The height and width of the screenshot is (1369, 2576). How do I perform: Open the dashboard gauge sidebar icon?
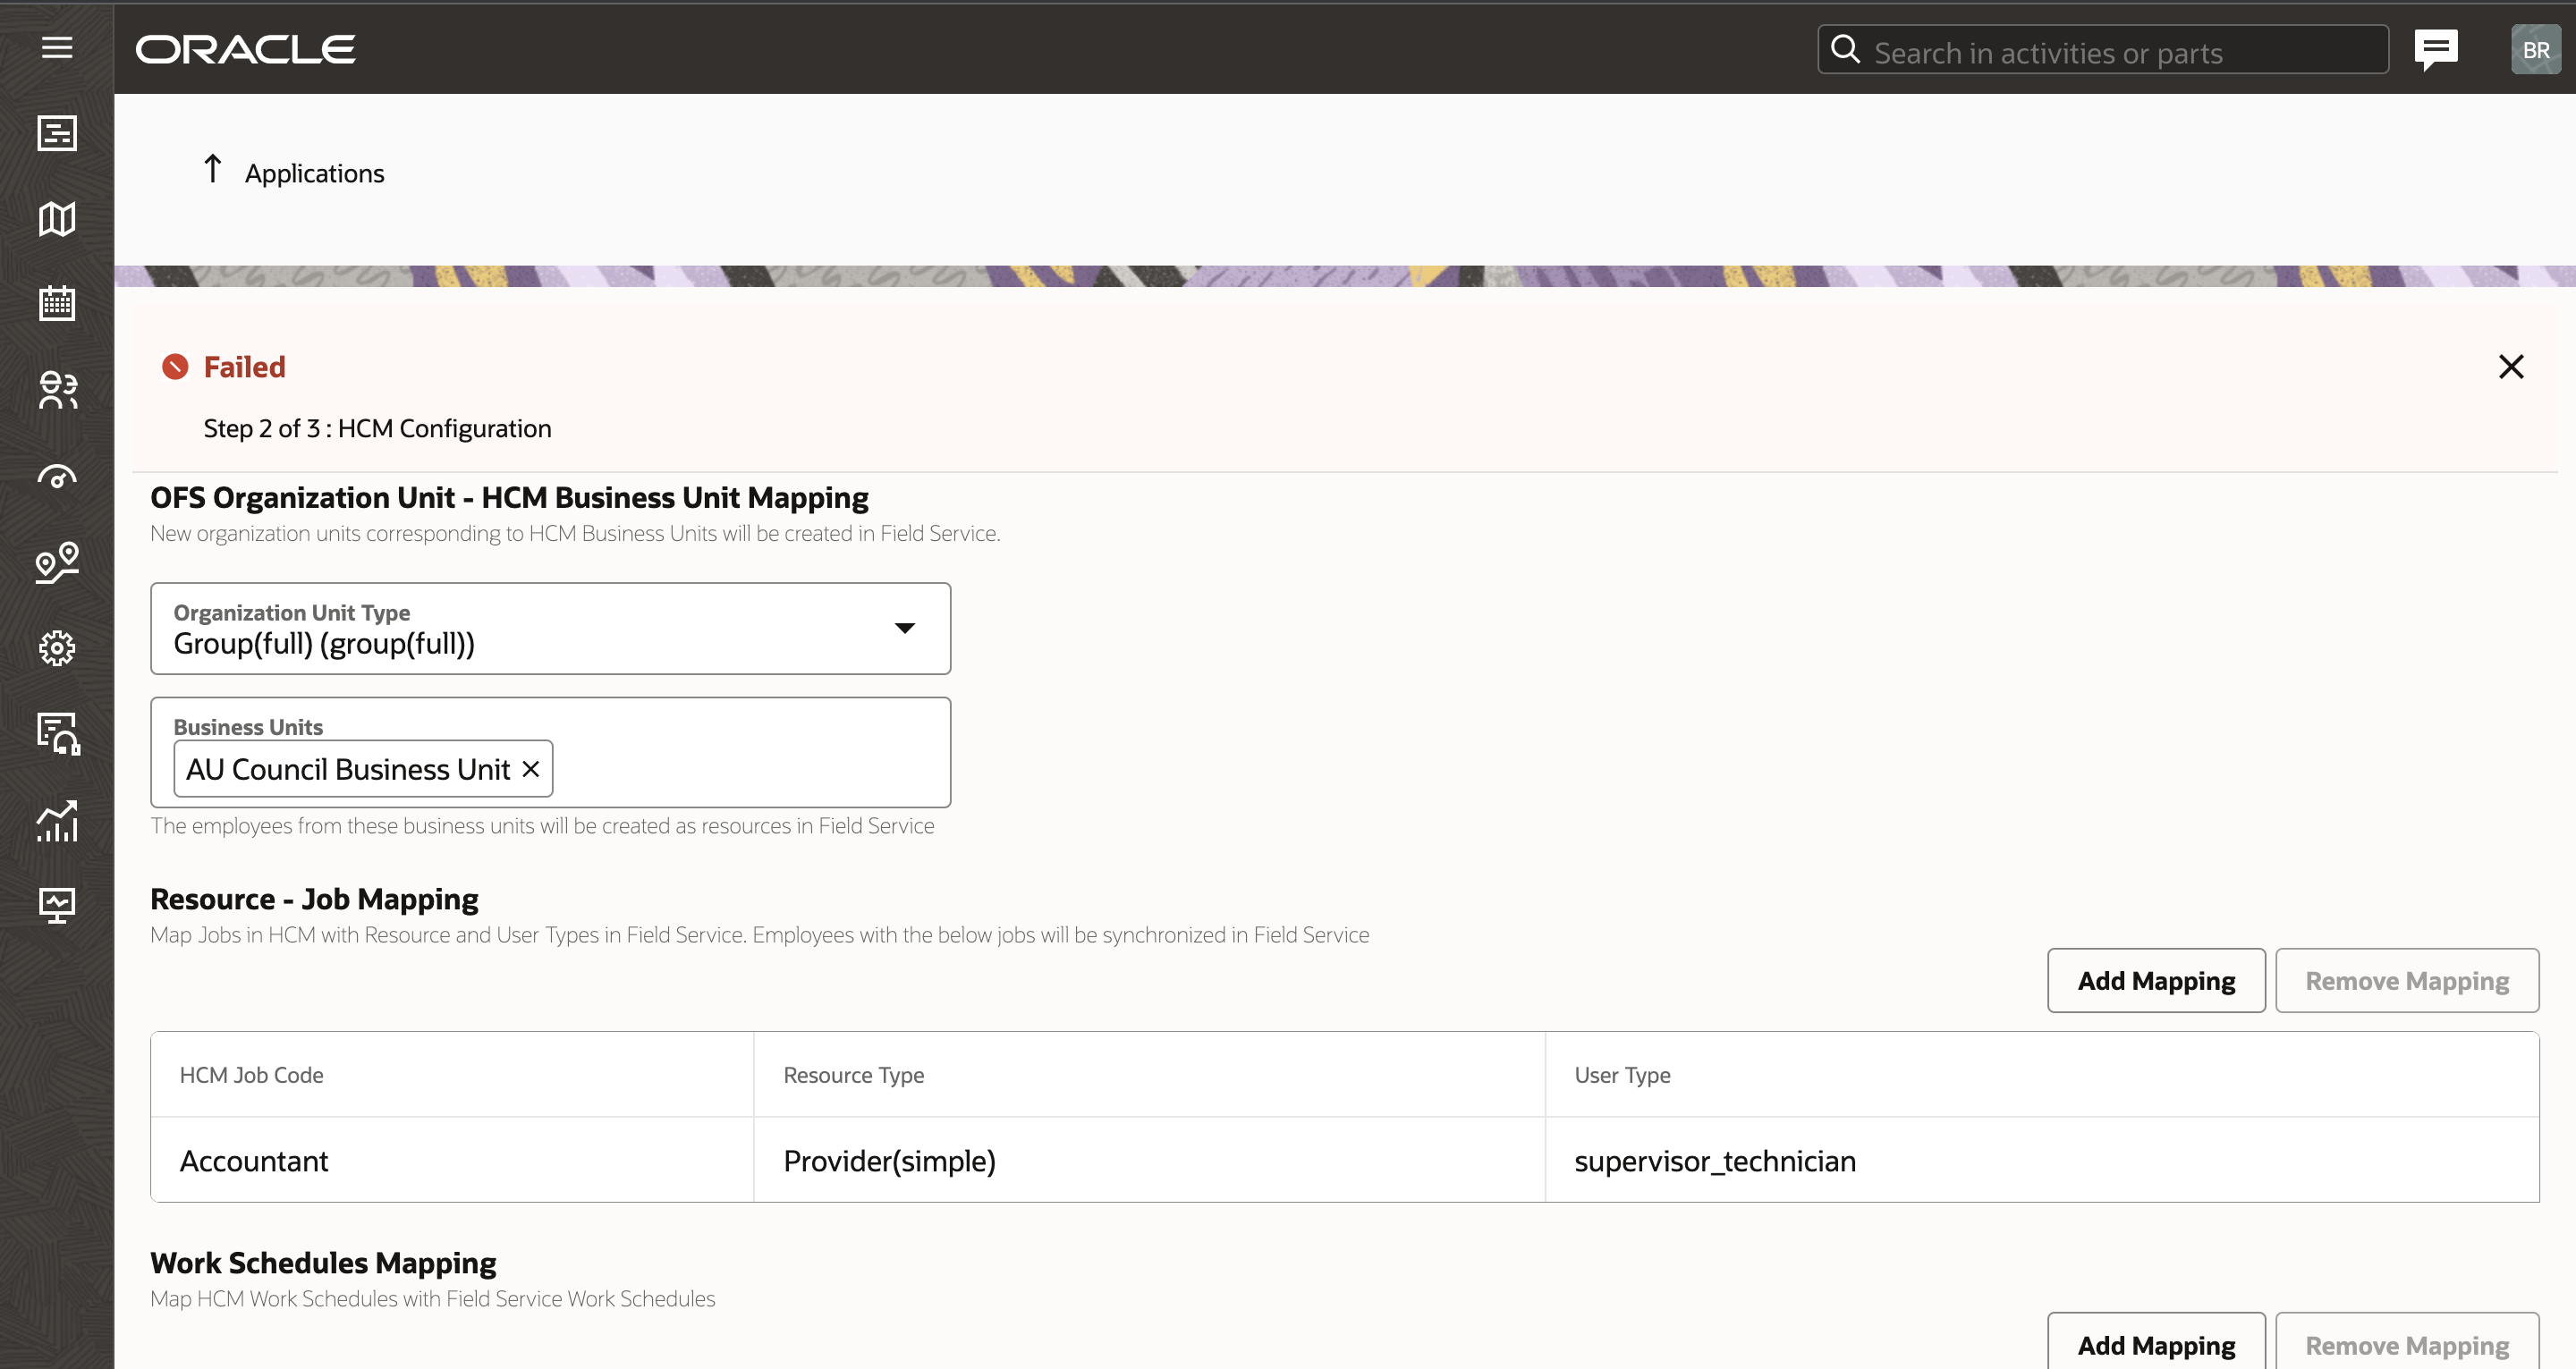pyautogui.click(x=57, y=477)
